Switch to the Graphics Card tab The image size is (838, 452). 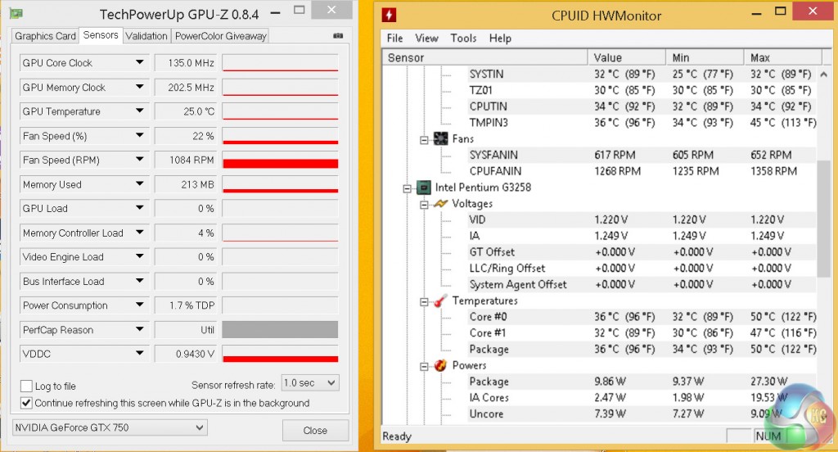point(46,36)
